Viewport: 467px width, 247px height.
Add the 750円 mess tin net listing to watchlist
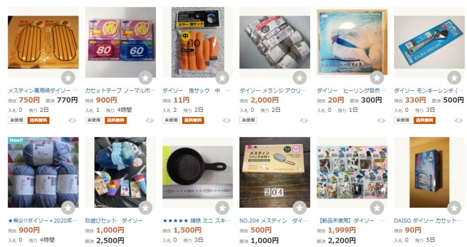68,78
